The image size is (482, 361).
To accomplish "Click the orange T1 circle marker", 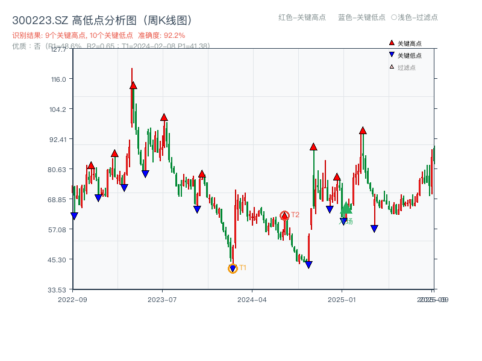I will coord(233,267).
